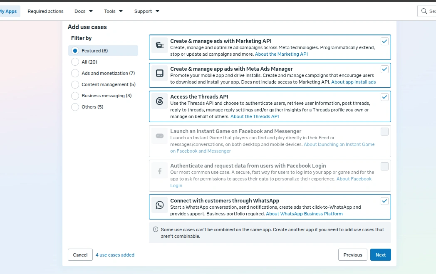Tick the Instant Game use case checkbox

point(384,132)
